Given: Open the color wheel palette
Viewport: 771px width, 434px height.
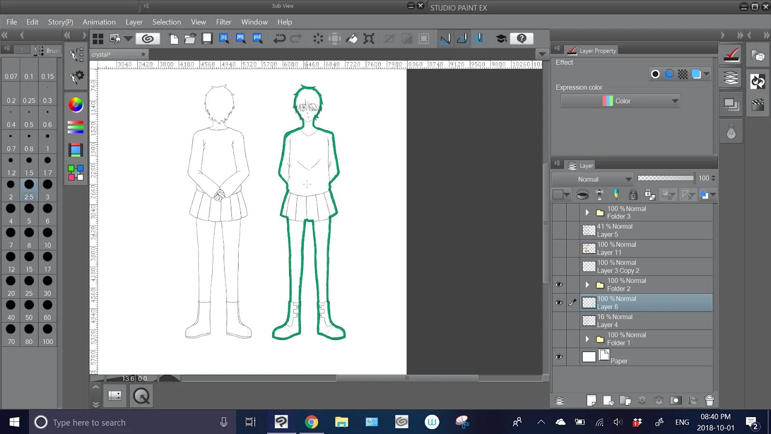Looking at the screenshot, I should (76, 105).
